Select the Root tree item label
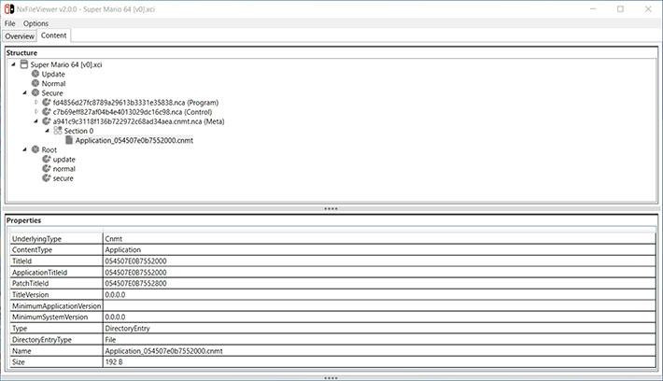 [49, 149]
